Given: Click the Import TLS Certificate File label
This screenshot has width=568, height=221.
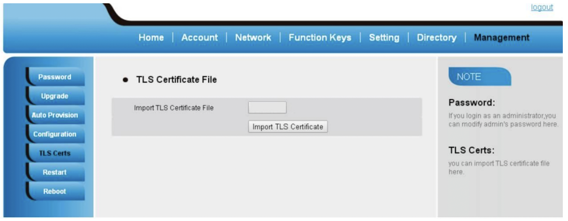Looking at the screenshot, I should [173, 108].
